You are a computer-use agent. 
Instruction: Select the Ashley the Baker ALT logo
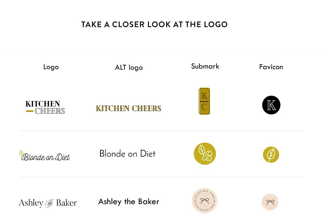pyautogui.click(x=128, y=202)
